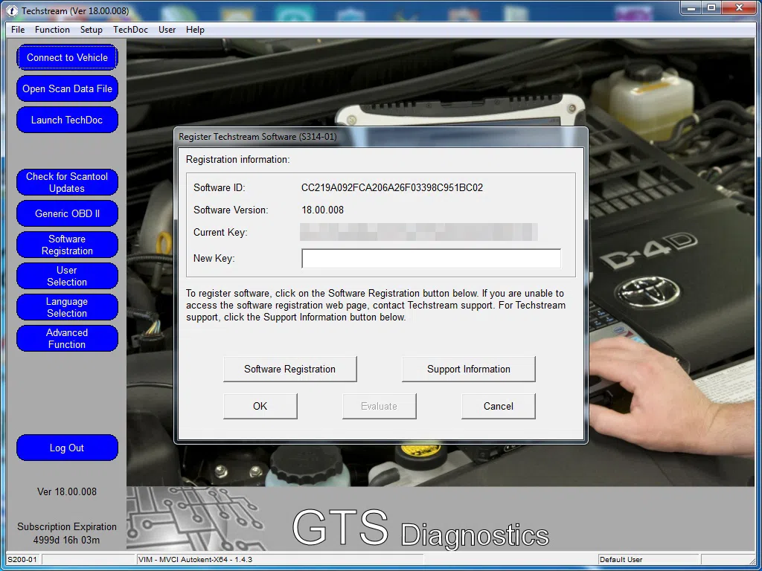Launch TechDoc from the sidebar
Viewport: 762px width, 571px height.
click(x=67, y=120)
